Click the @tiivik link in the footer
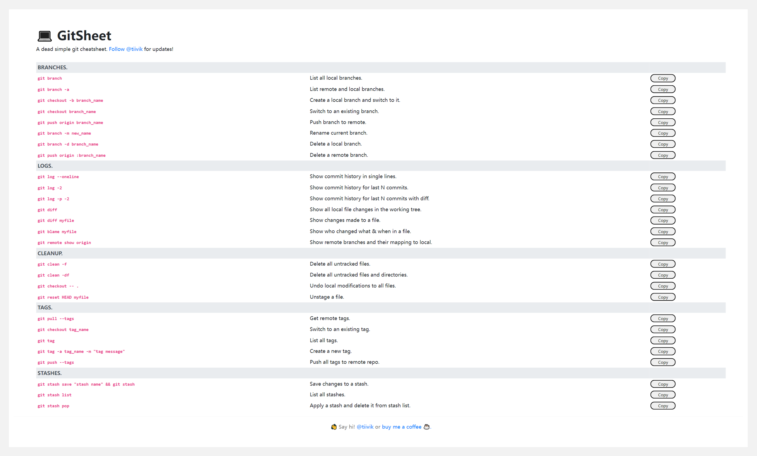This screenshot has height=456, width=757. point(365,427)
